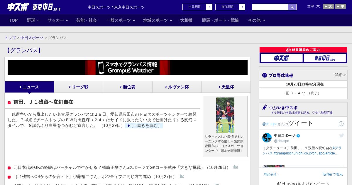Viewport: 352px width, 185px height.
Task: Click 詳細 > link for baseball scores
Action: 340,75
